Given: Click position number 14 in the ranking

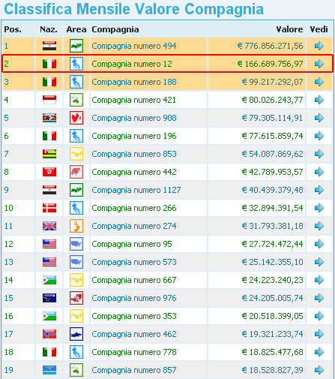Looking at the screenshot, I should click(x=9, y=280).
